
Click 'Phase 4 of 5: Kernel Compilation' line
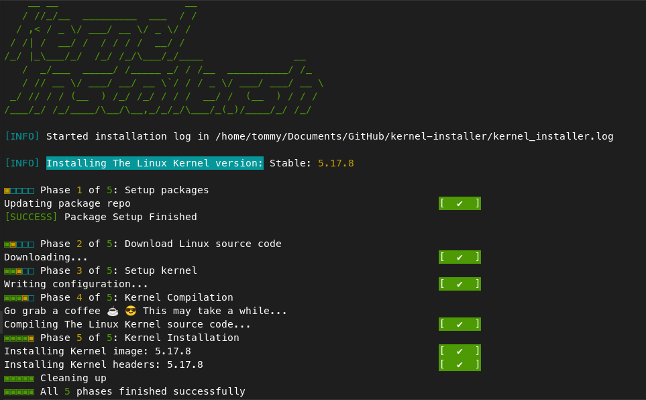pyautogui.click(x=137, y=297)
